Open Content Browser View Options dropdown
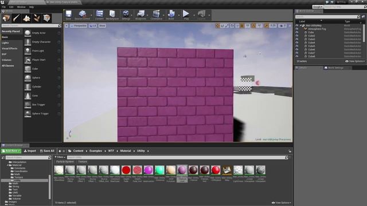This screenshot has width=367, height=206. tap(282, 203)
